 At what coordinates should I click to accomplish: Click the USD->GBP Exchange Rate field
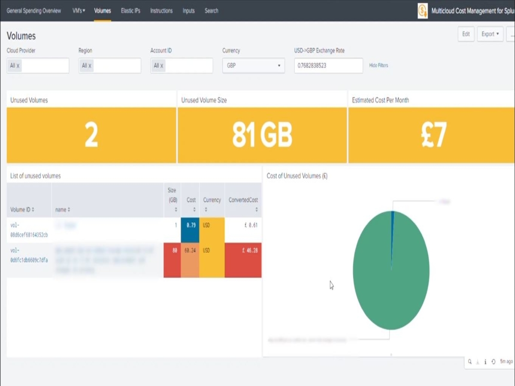pos(328,66)
